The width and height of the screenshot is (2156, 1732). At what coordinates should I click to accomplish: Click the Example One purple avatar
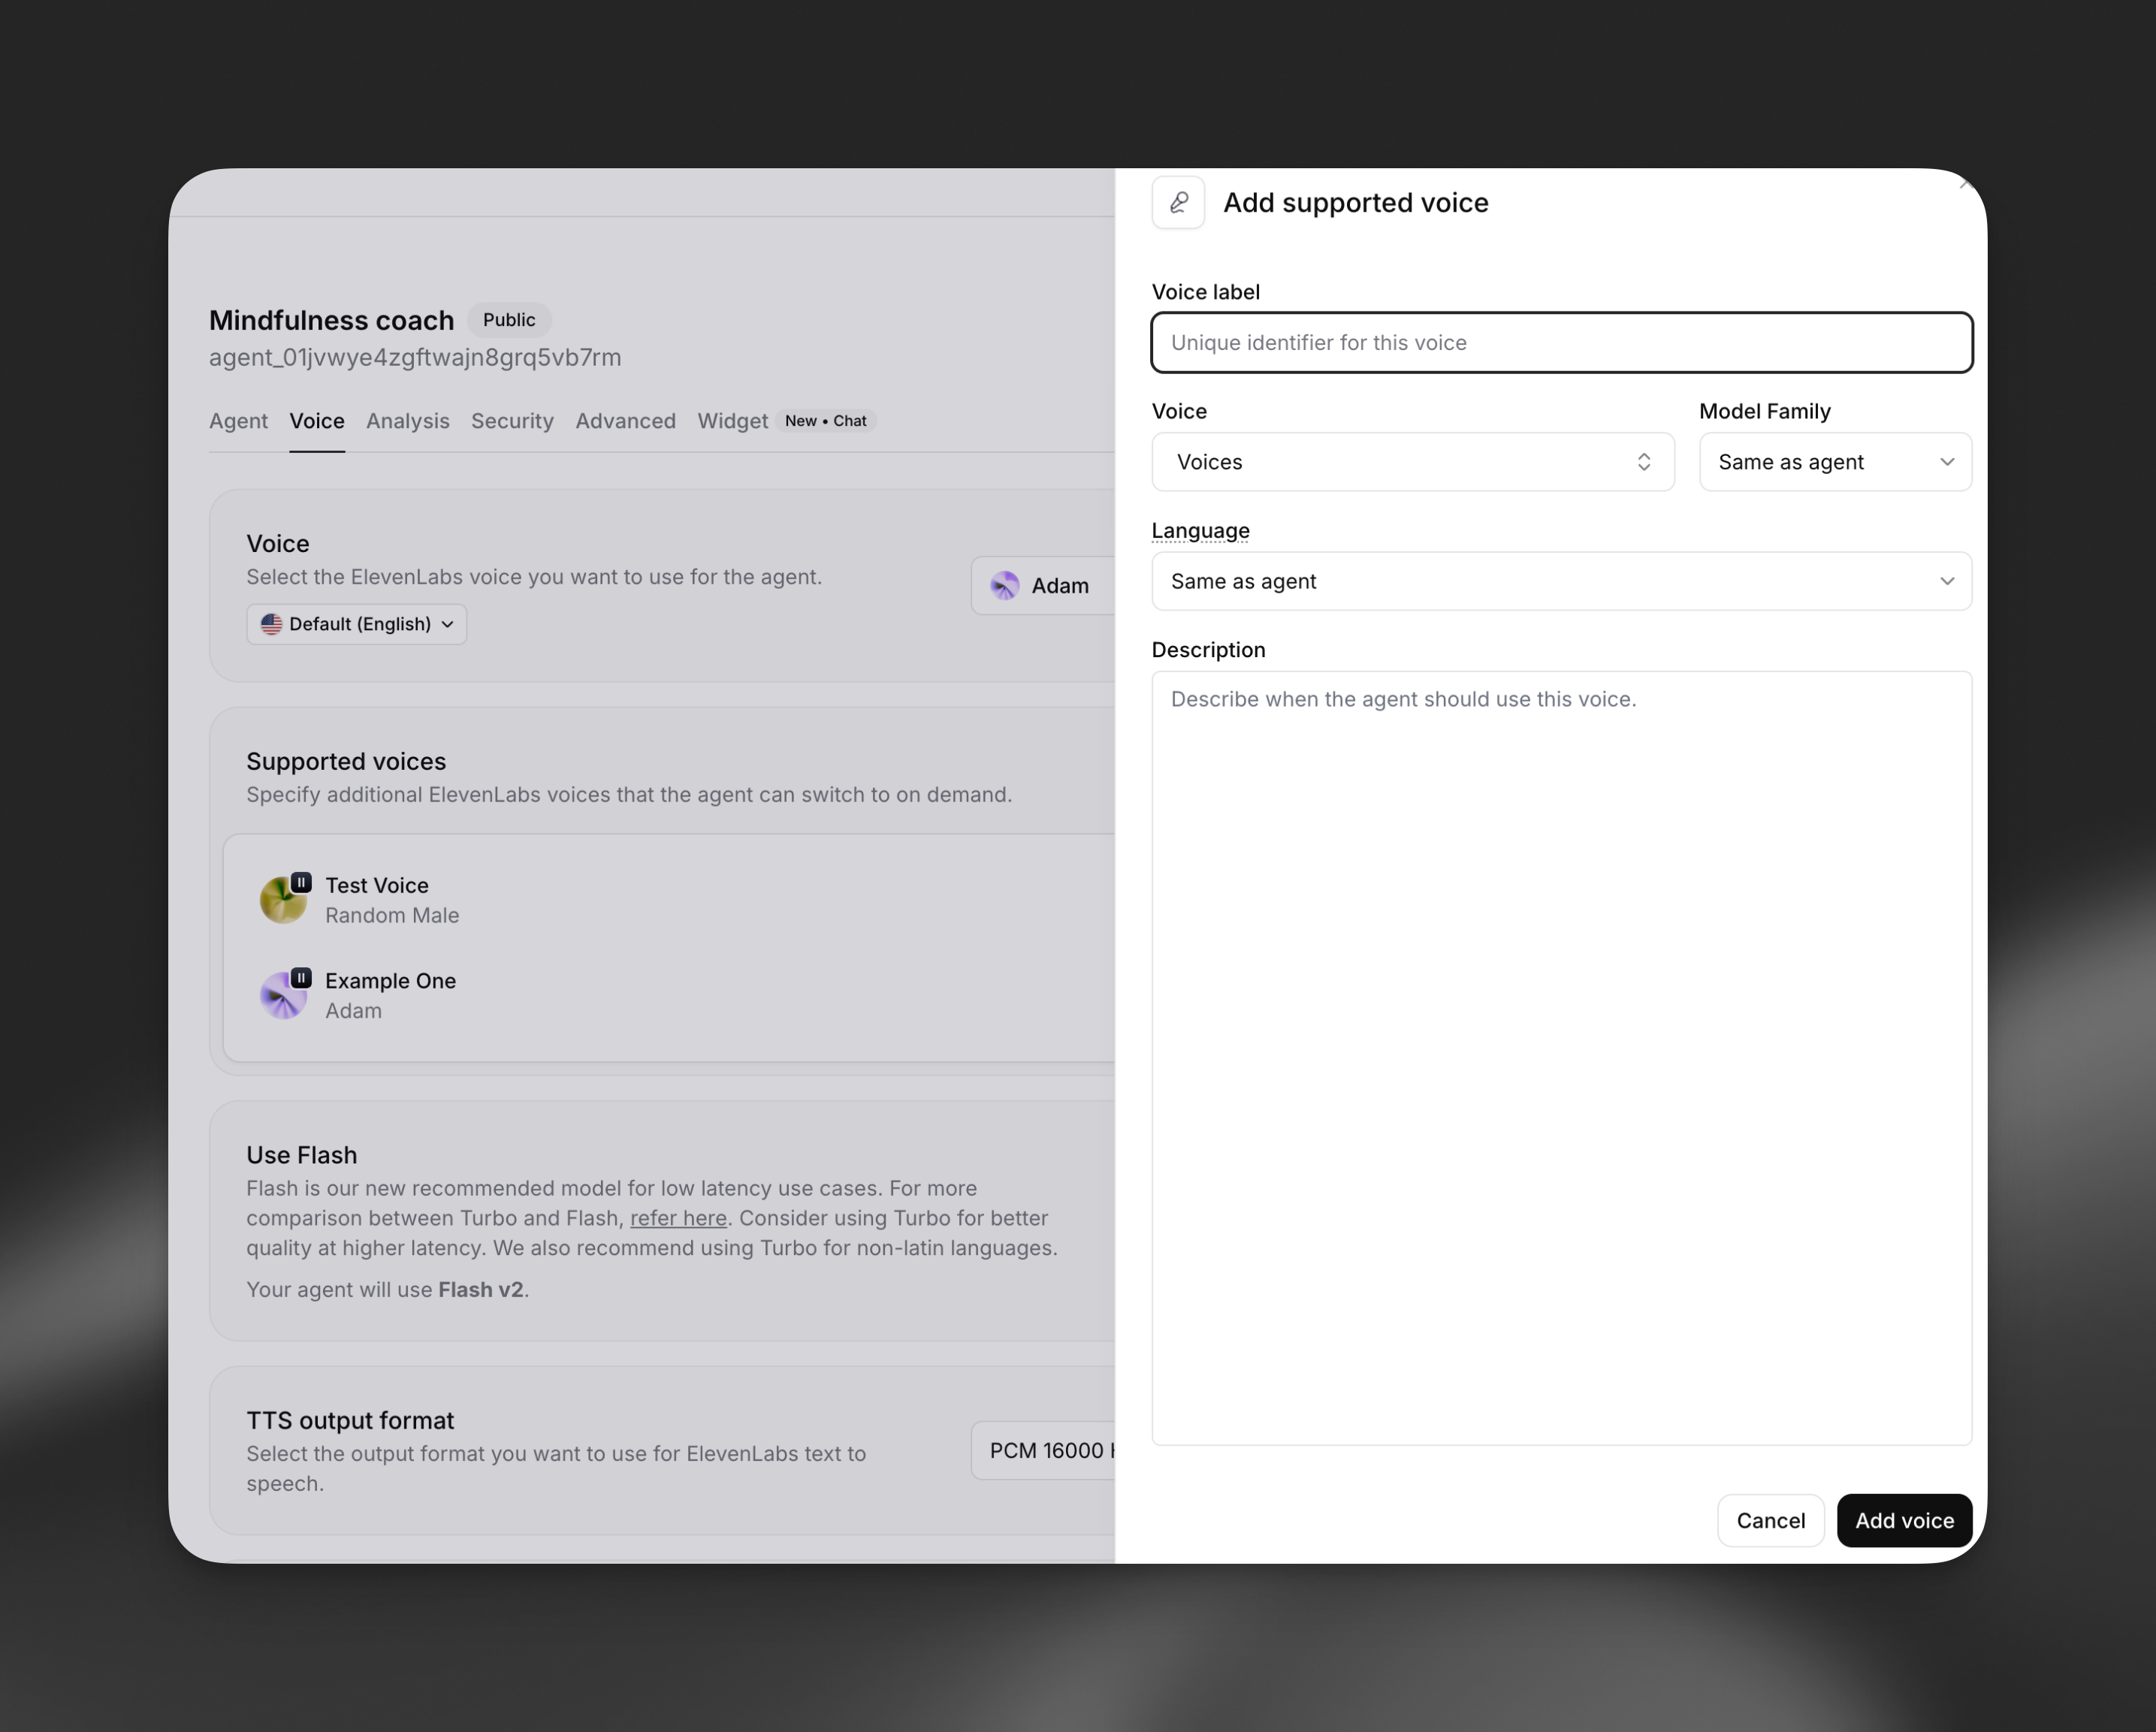[x=284, y=995]
